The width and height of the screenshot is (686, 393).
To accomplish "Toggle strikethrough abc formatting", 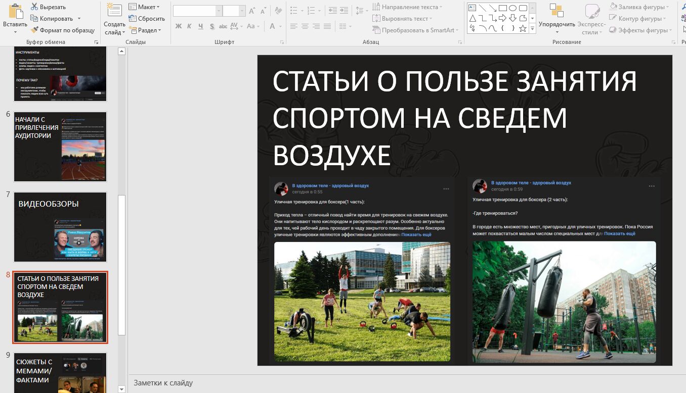I will click(223, 26).
